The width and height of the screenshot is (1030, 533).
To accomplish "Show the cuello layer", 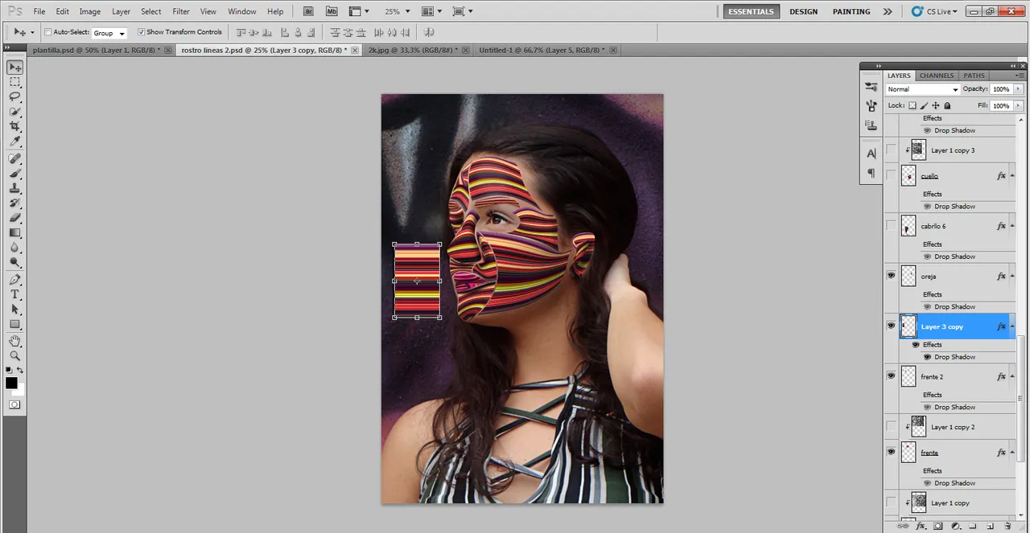I will click(891, 175).
